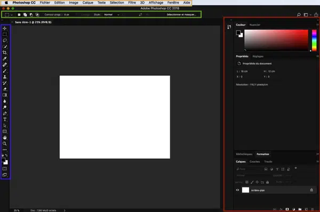320x212 pixels.
Task: Open the Fichier menu
Action: (x=45, y=3)
